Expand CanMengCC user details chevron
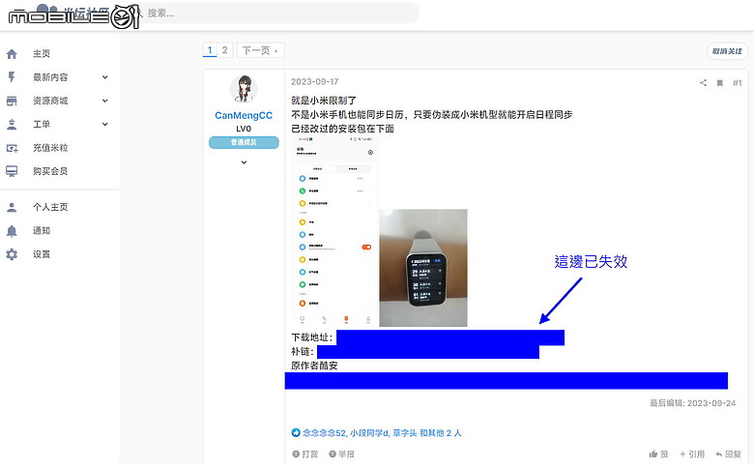This screenshot has height=469, width=754. [x=244, y=162]
